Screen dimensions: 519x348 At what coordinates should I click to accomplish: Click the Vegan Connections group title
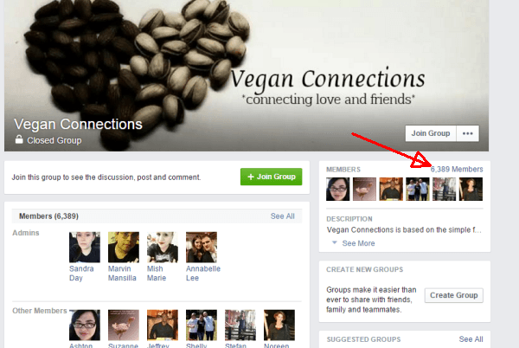pos(78,124)
